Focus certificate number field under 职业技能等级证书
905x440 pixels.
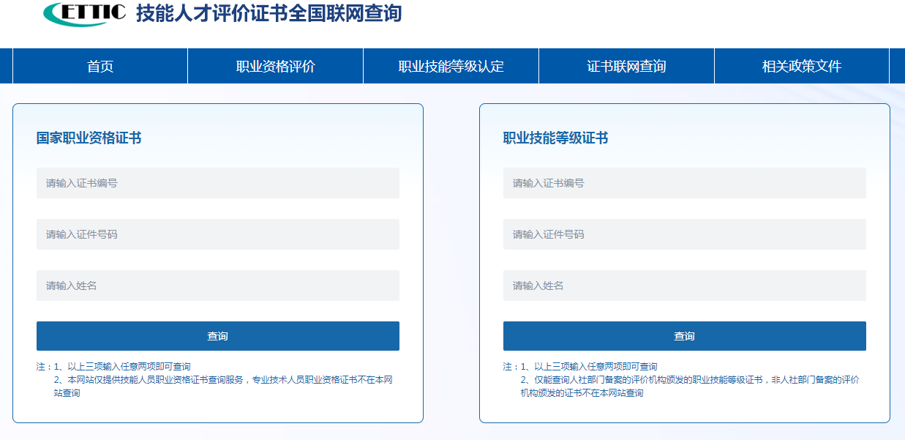pos(684,183)
